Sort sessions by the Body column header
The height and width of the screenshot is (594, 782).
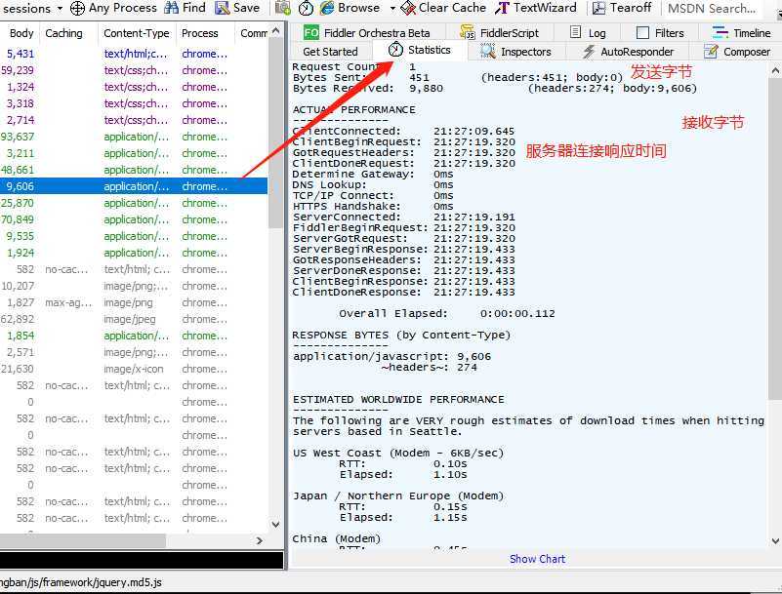coord(21,33)
